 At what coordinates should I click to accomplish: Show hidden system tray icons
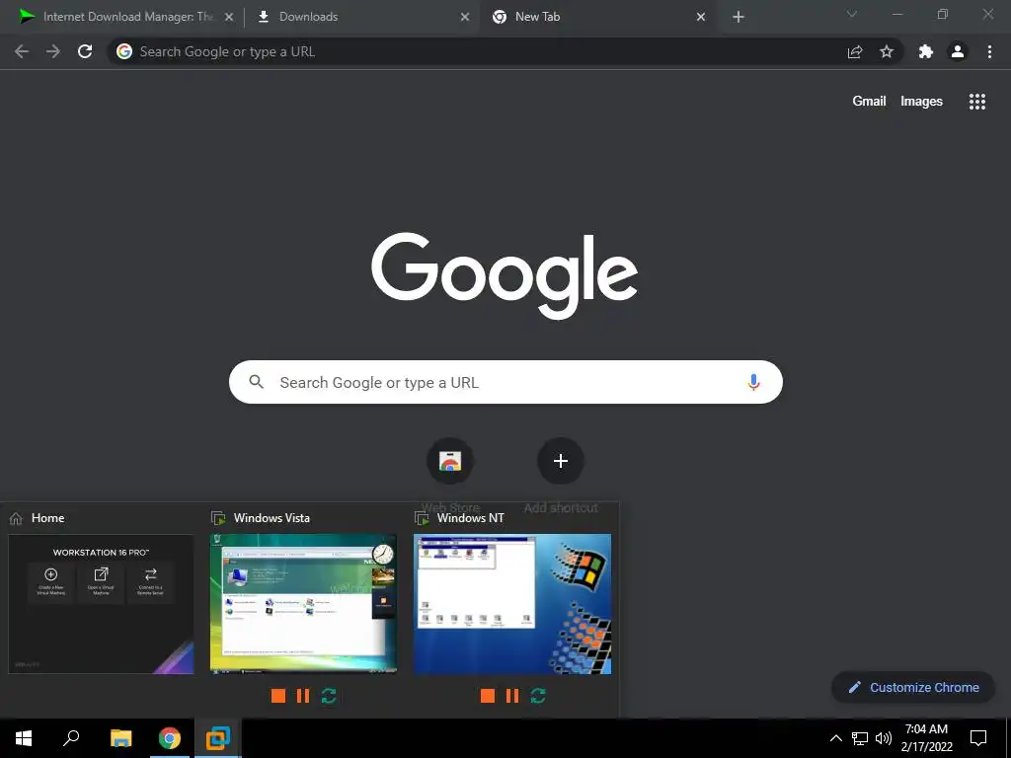pyautogui.click(x=835, y=738)
